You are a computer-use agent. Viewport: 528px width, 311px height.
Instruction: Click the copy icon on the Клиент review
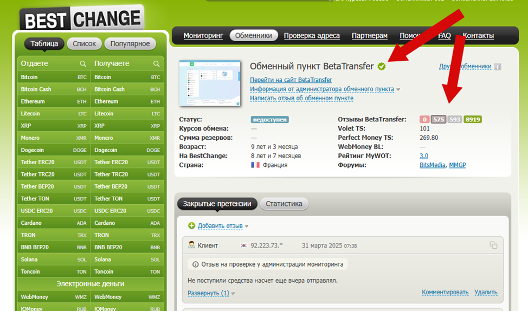point(493,245)
